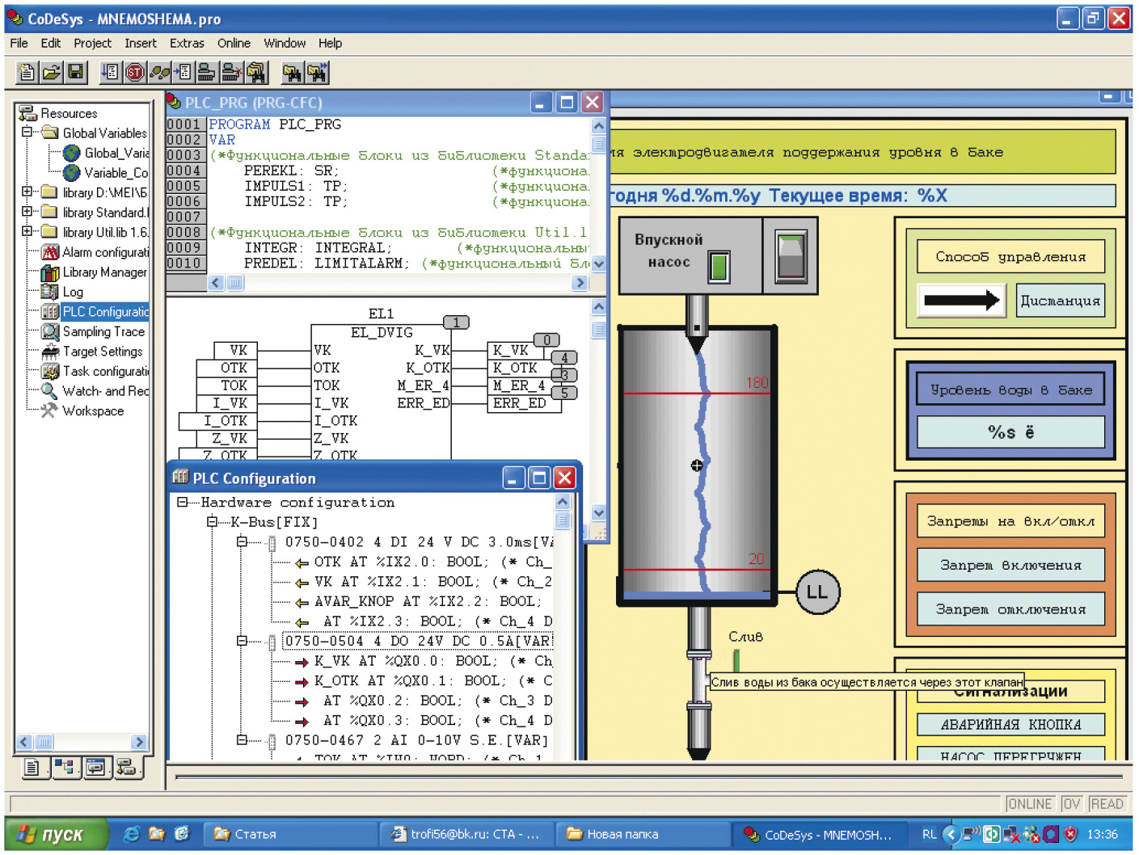1139x855 pixels.
Task: Switch to the POUs tab
Action: click(x=32, y=767)
